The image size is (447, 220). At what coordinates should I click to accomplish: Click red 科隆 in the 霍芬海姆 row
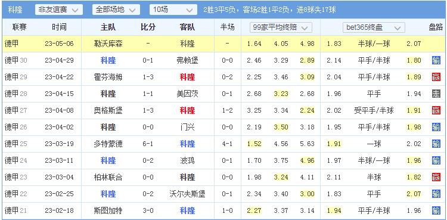187,77
